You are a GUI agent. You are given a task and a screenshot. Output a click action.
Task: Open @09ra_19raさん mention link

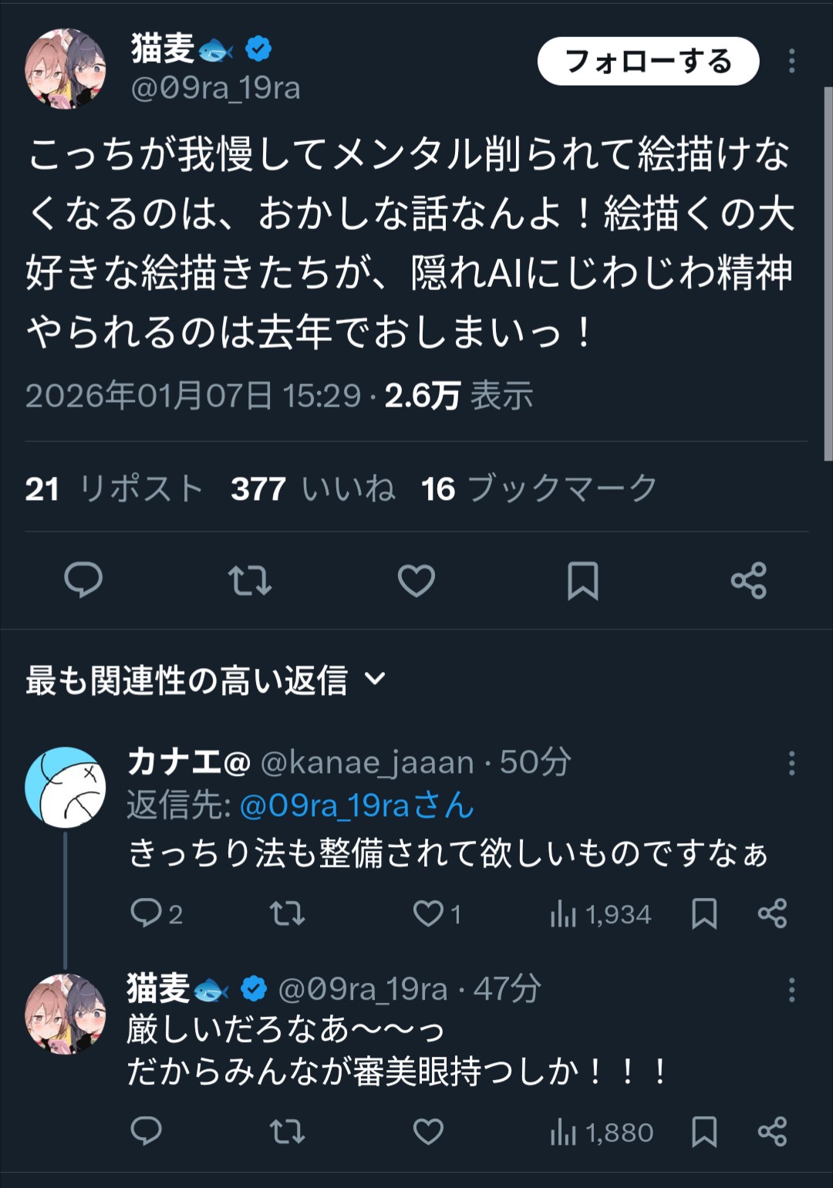[x=357, y=806]
